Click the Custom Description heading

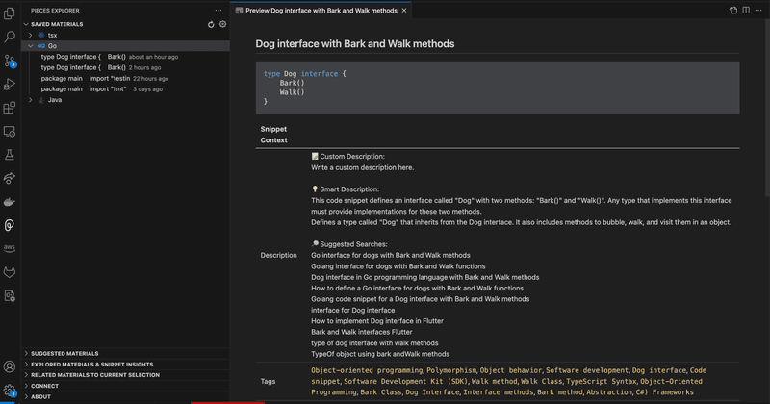347,157
